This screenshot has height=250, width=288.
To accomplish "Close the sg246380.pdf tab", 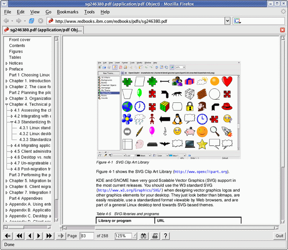I will point(282,30).
